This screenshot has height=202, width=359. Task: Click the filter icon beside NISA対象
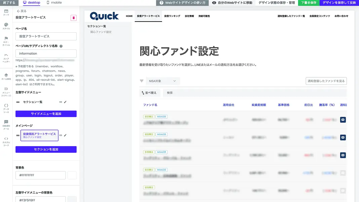point(142,81)
